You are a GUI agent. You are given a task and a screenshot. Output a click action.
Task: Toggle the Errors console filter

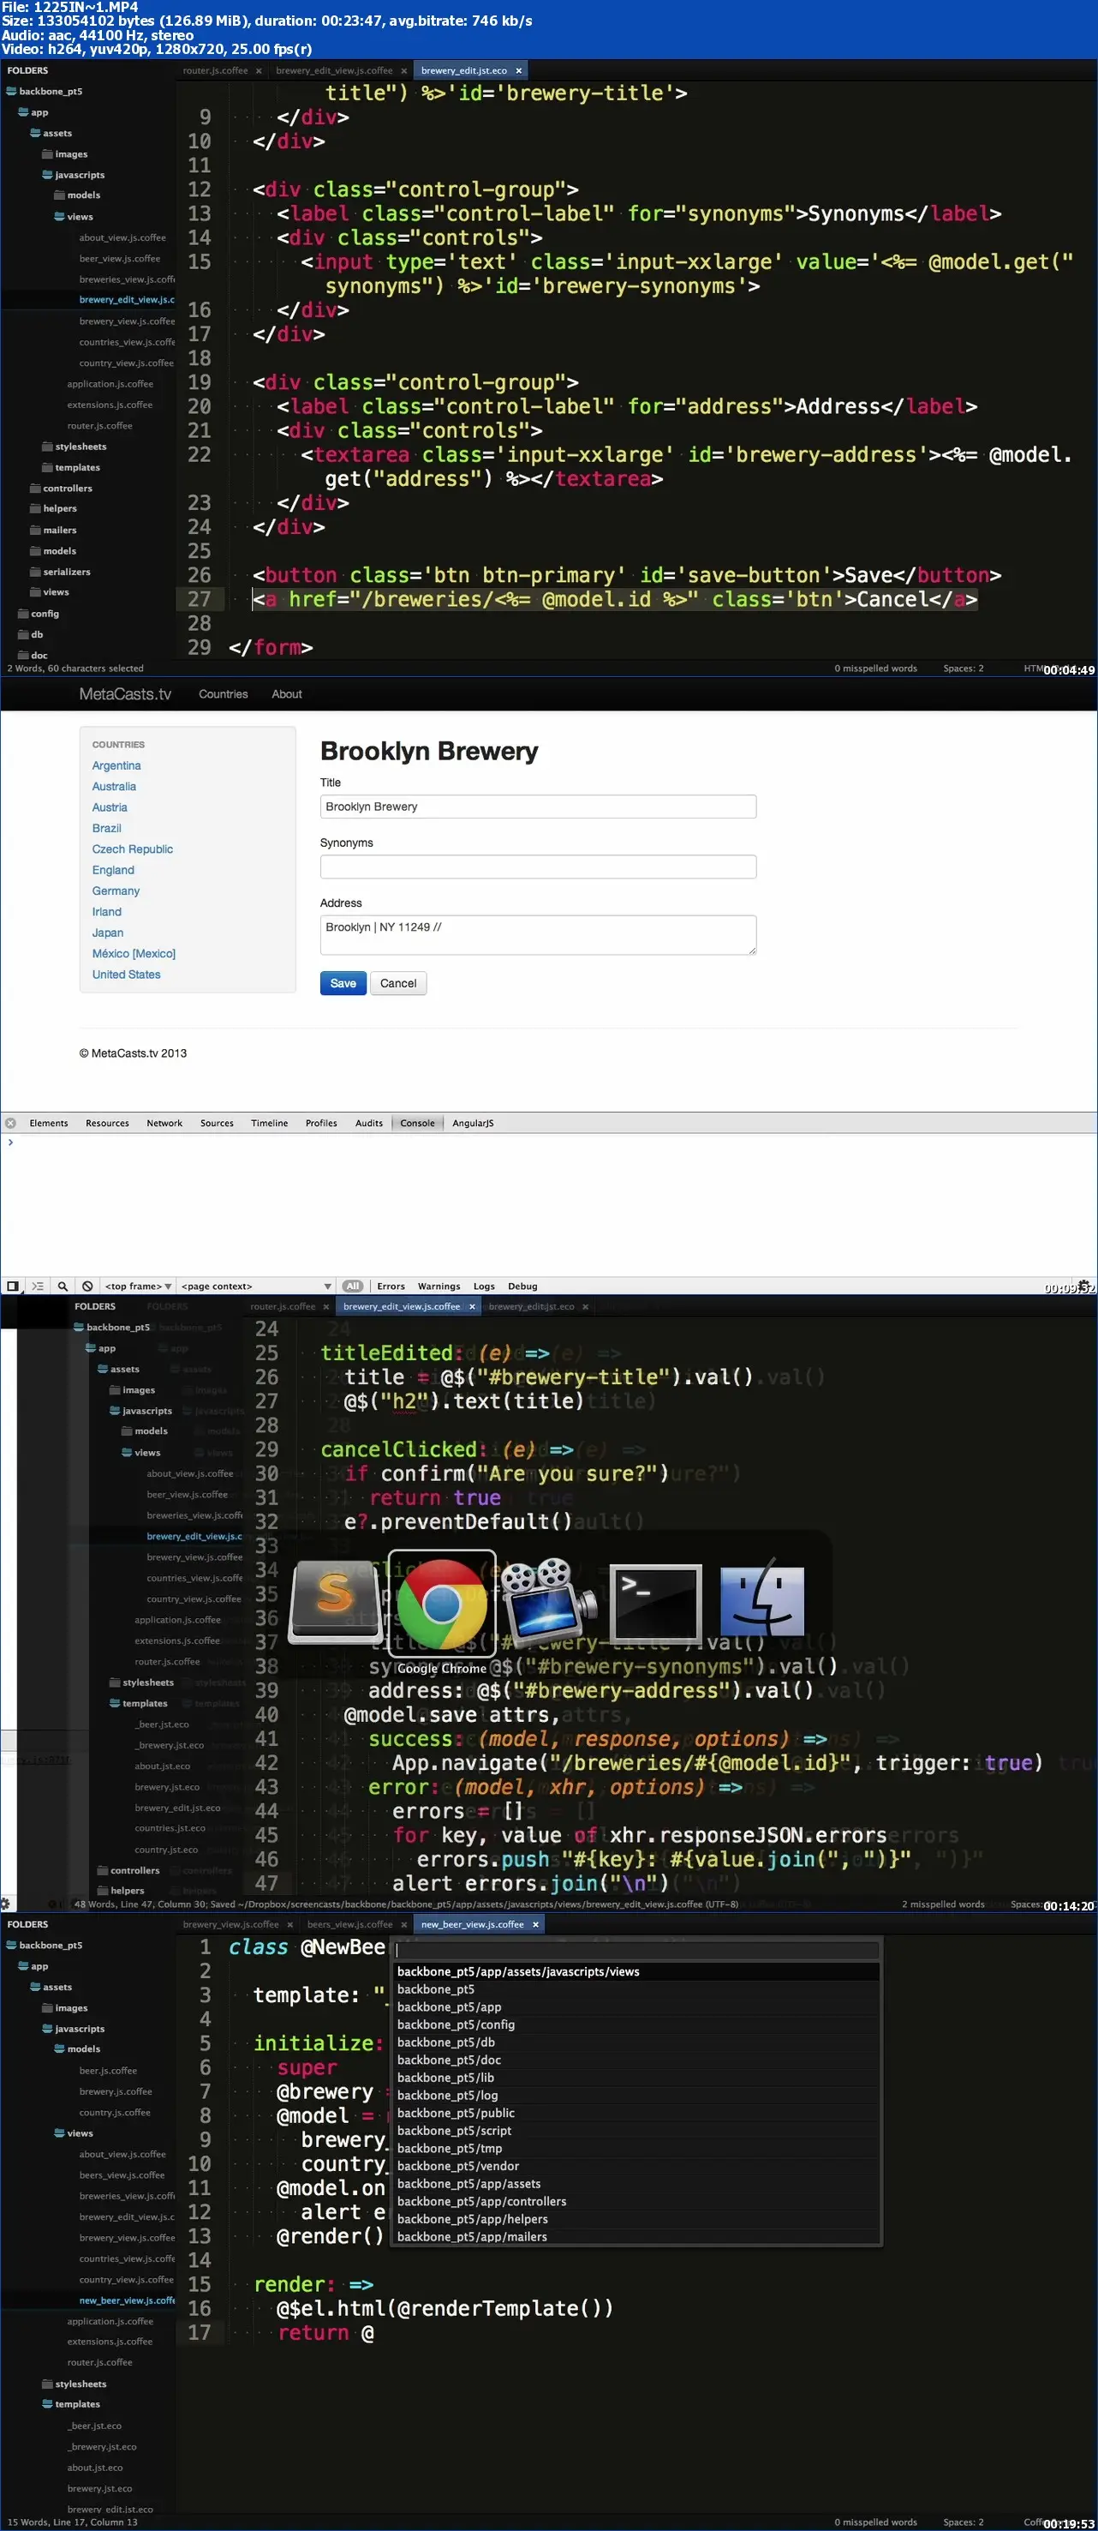[391, 1286]
